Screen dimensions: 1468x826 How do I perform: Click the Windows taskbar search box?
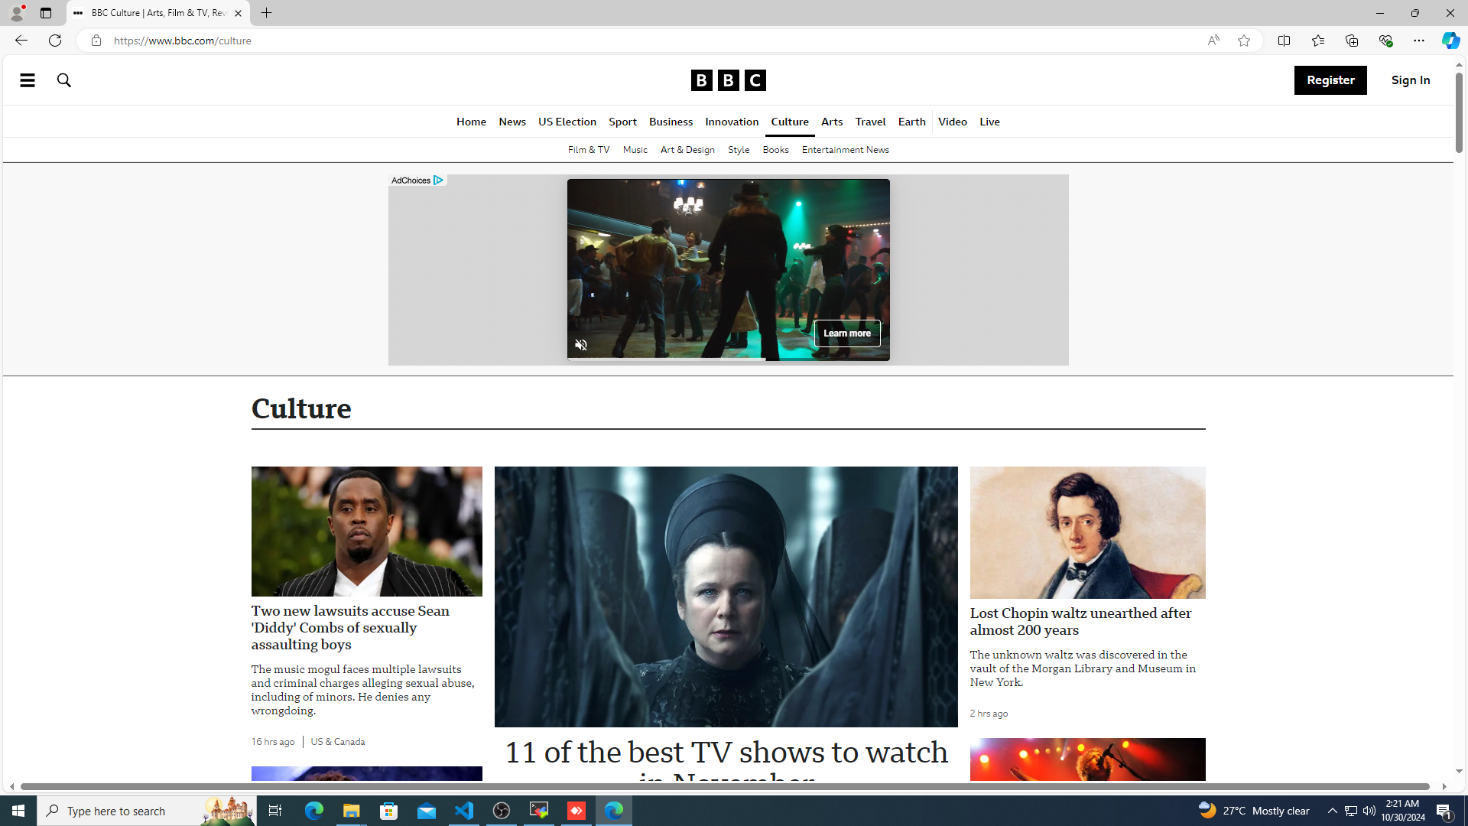click(147, 811)
